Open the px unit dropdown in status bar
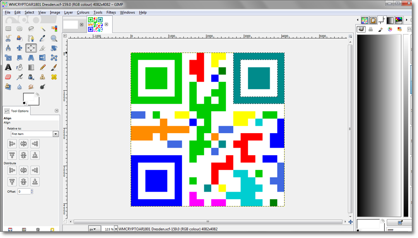This screenshot has height=238, width=418. (94, 229)
